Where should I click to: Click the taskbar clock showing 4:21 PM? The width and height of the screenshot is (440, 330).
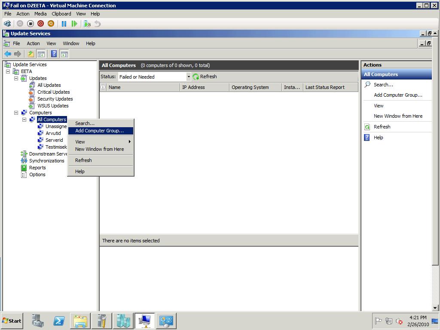coord(418,321)
